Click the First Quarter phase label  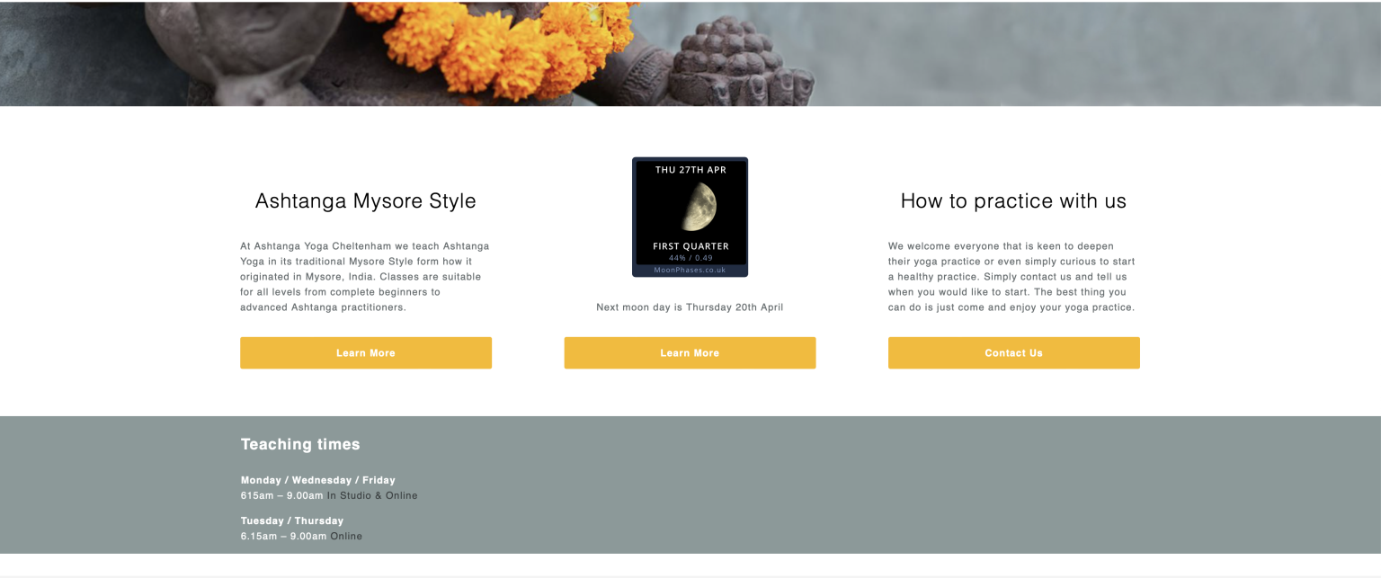pyautogui.click(x=690, y=246)
